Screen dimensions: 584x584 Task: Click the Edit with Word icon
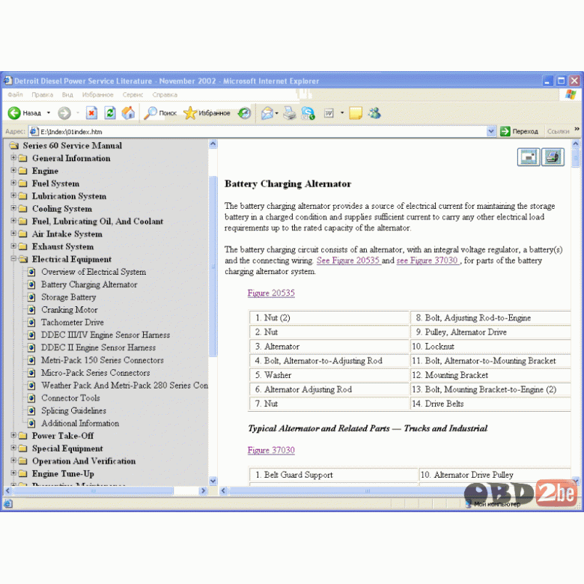point(329,113)
